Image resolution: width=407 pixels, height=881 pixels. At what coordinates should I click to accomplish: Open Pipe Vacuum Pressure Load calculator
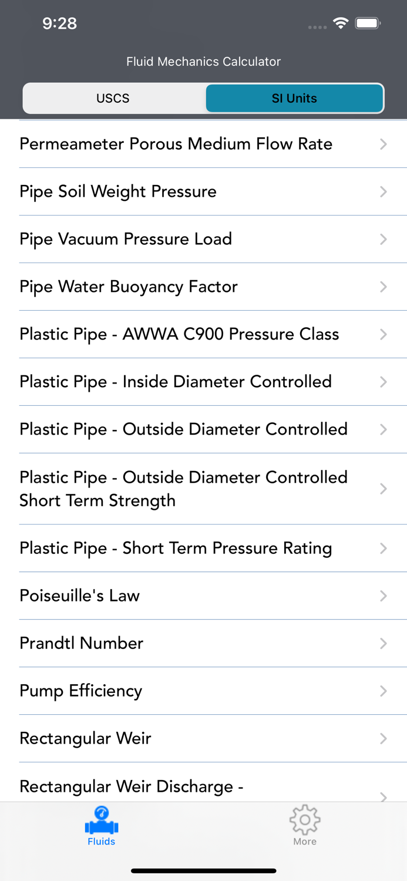(126, 239)
